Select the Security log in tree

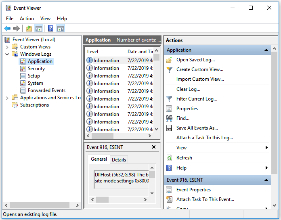[x=36, y=69]
